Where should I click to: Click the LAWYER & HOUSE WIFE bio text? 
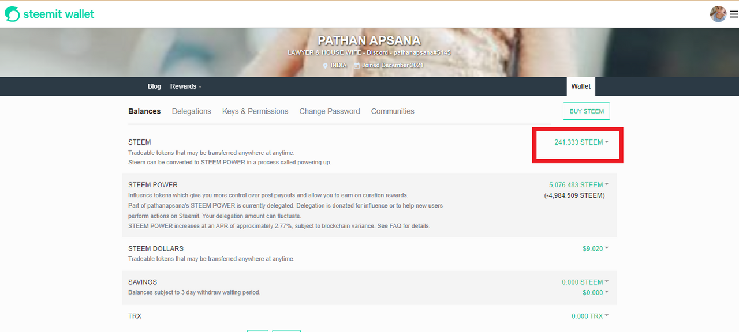point(369,53)
